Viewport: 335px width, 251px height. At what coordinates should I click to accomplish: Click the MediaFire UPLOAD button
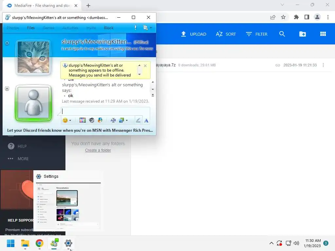click(x=194, y=34)
